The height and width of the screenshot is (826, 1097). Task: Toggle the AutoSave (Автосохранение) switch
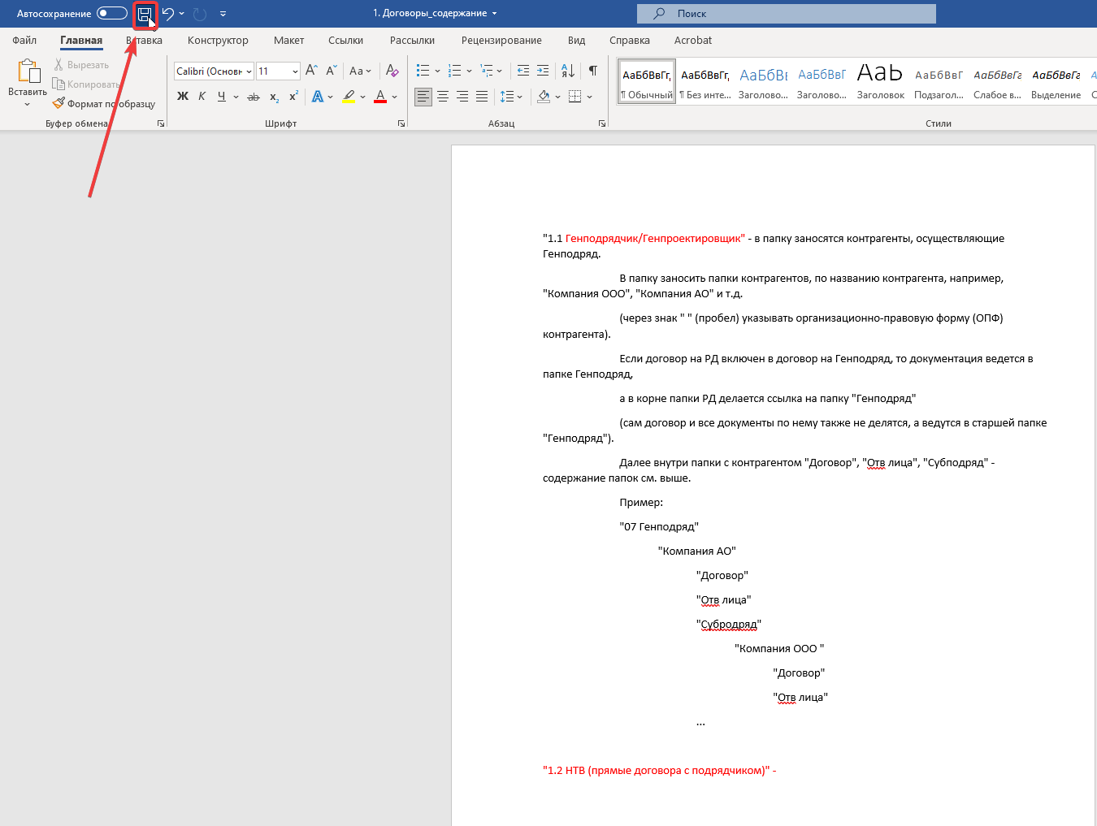click(x=111, y=14)
